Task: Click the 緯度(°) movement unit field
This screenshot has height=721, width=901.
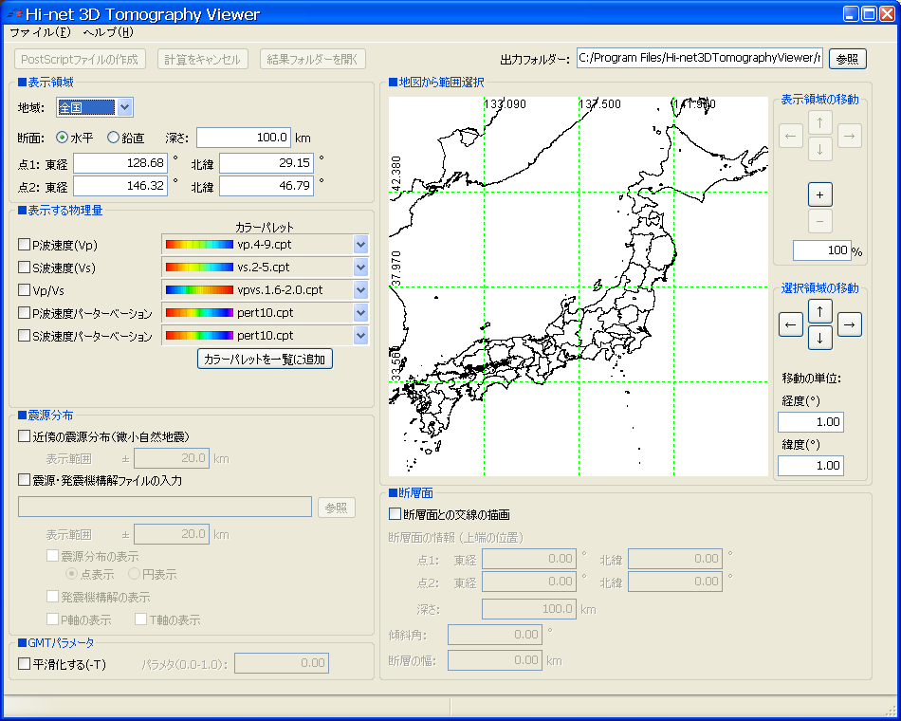Action: coord(811,466)
